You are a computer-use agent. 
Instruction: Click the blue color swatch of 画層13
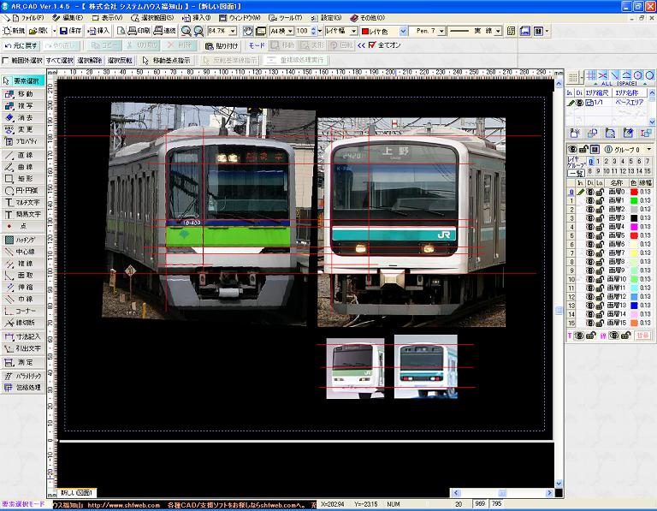coord(634,306)
